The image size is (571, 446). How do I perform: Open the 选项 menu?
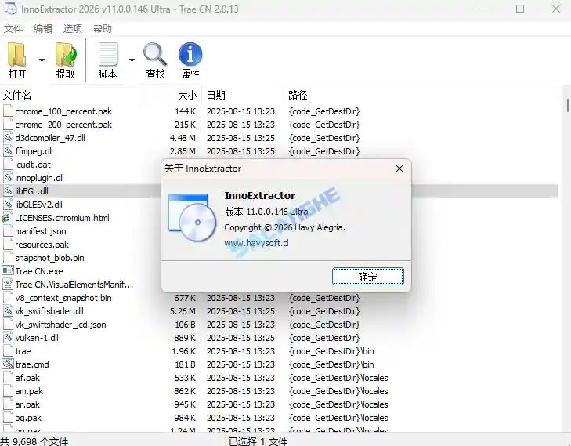[x=73, y=29]
